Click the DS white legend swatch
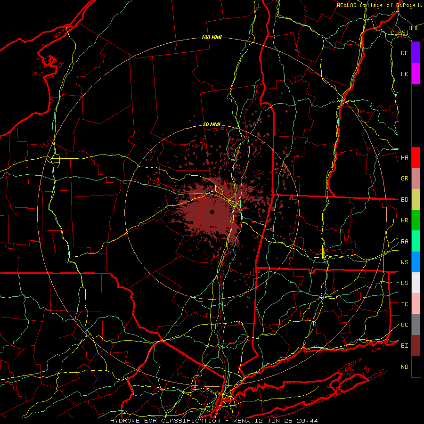Viewport: 424px width, 424px height. (416, 283)
